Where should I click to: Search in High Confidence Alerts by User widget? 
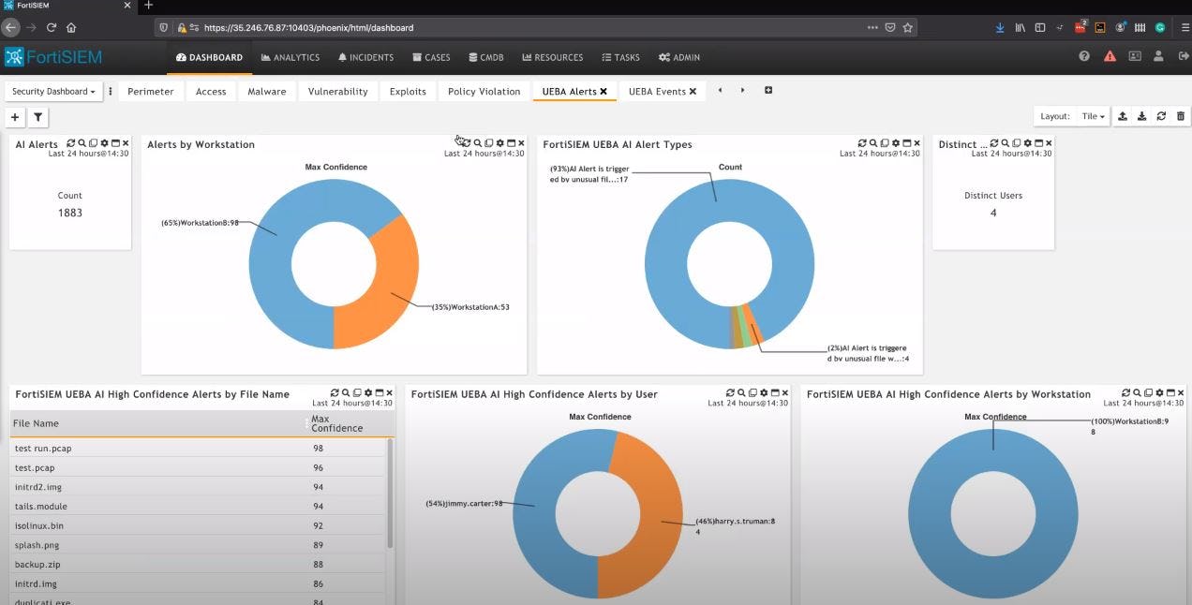pyautogui.click(x=741, y=393)
